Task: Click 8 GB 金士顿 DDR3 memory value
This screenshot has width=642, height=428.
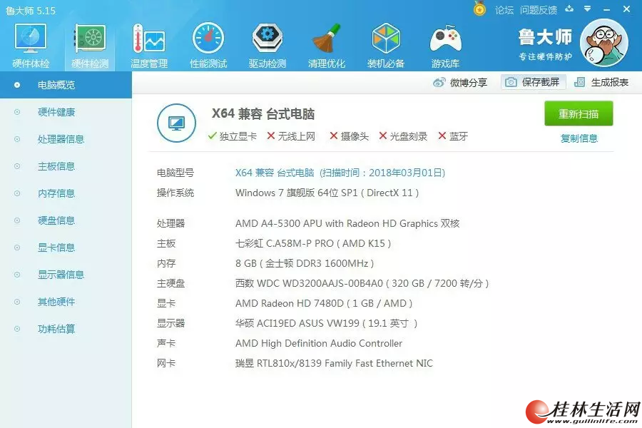Action: coord(305,263)
